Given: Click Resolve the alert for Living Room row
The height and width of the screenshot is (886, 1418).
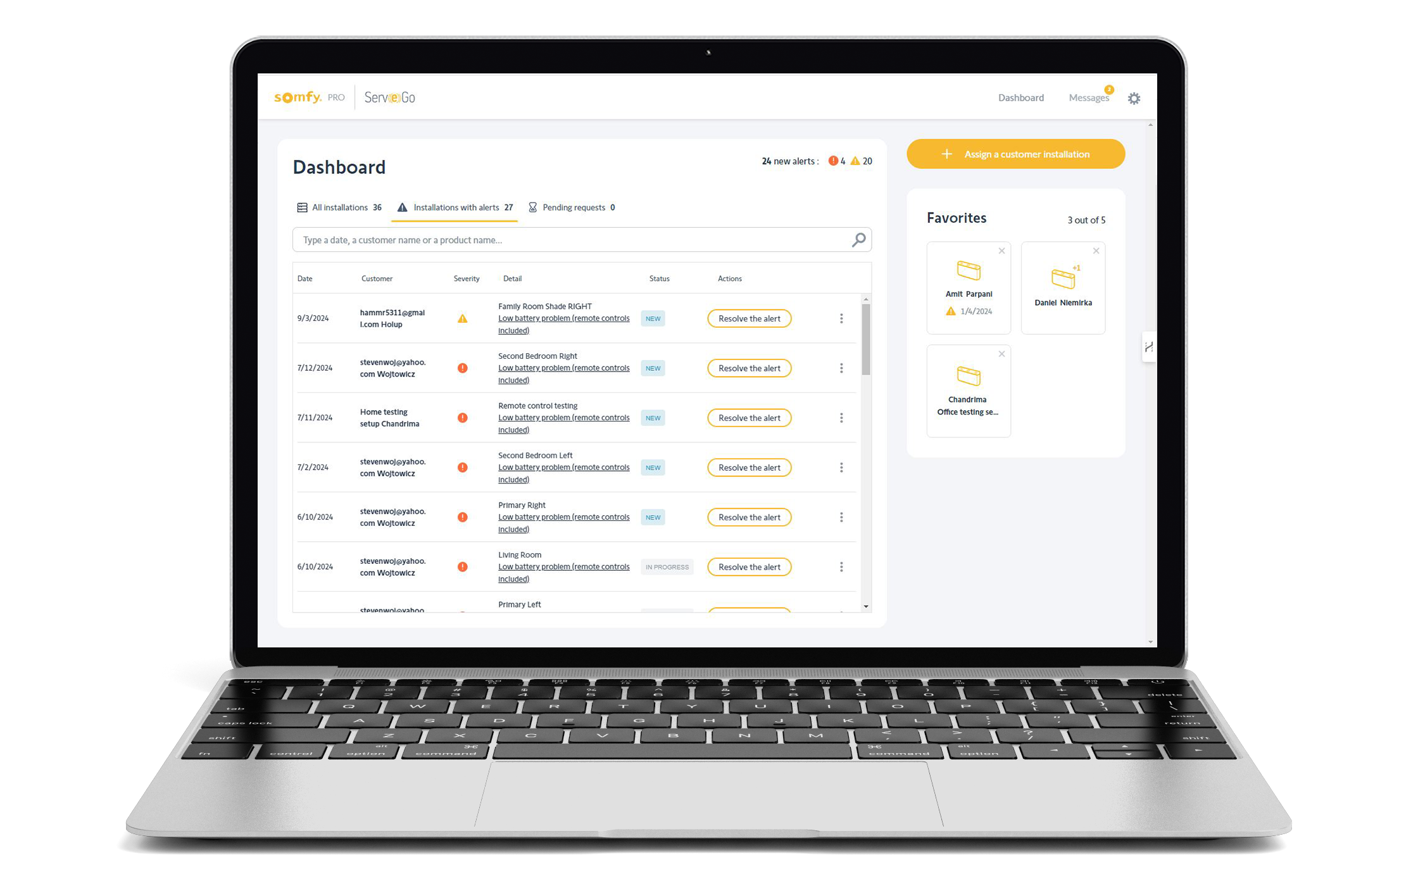Looking at the screenshot, I should pos(748,566).
